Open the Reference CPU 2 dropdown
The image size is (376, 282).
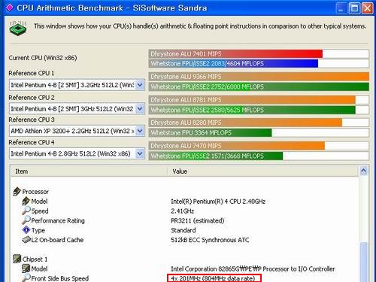[140, 109]
